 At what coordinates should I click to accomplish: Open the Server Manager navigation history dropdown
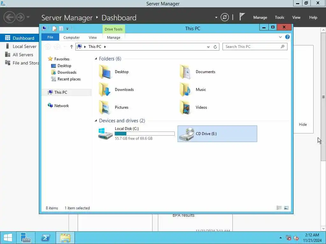(28, 17)
